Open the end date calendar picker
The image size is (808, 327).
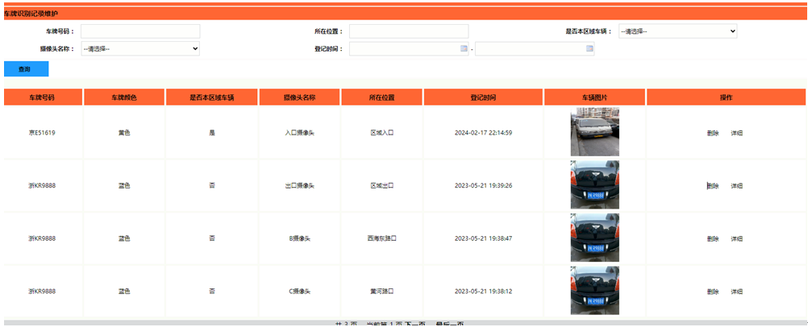click(x=589, y=49)
